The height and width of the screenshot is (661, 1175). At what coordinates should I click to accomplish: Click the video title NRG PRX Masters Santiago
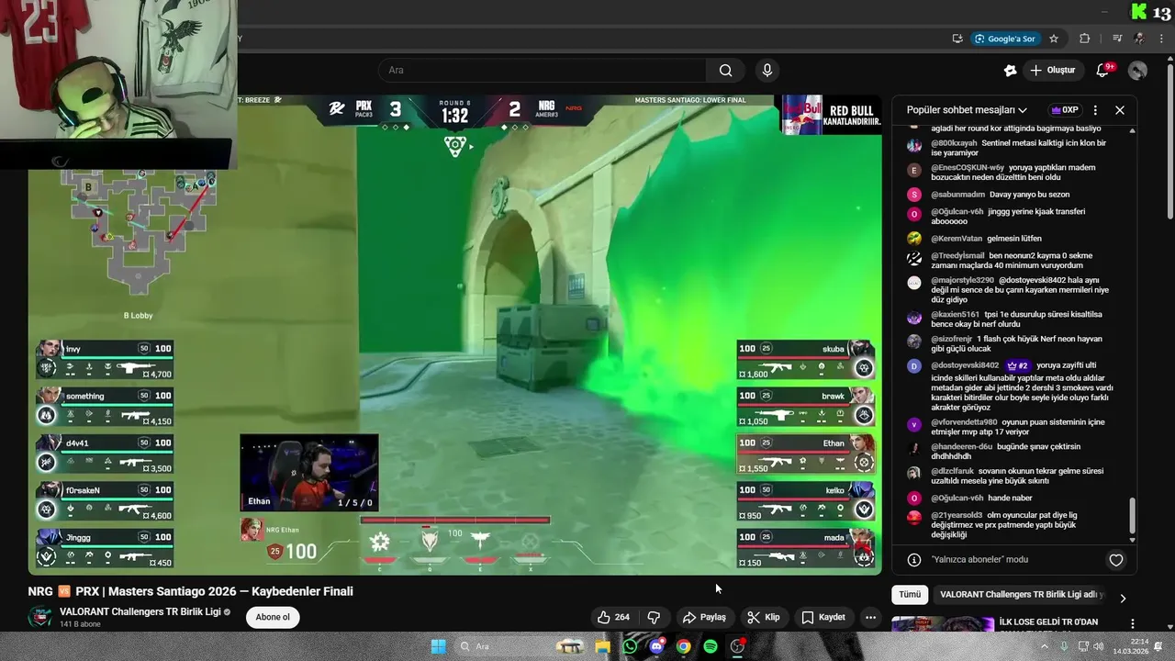tap(191, 591)
